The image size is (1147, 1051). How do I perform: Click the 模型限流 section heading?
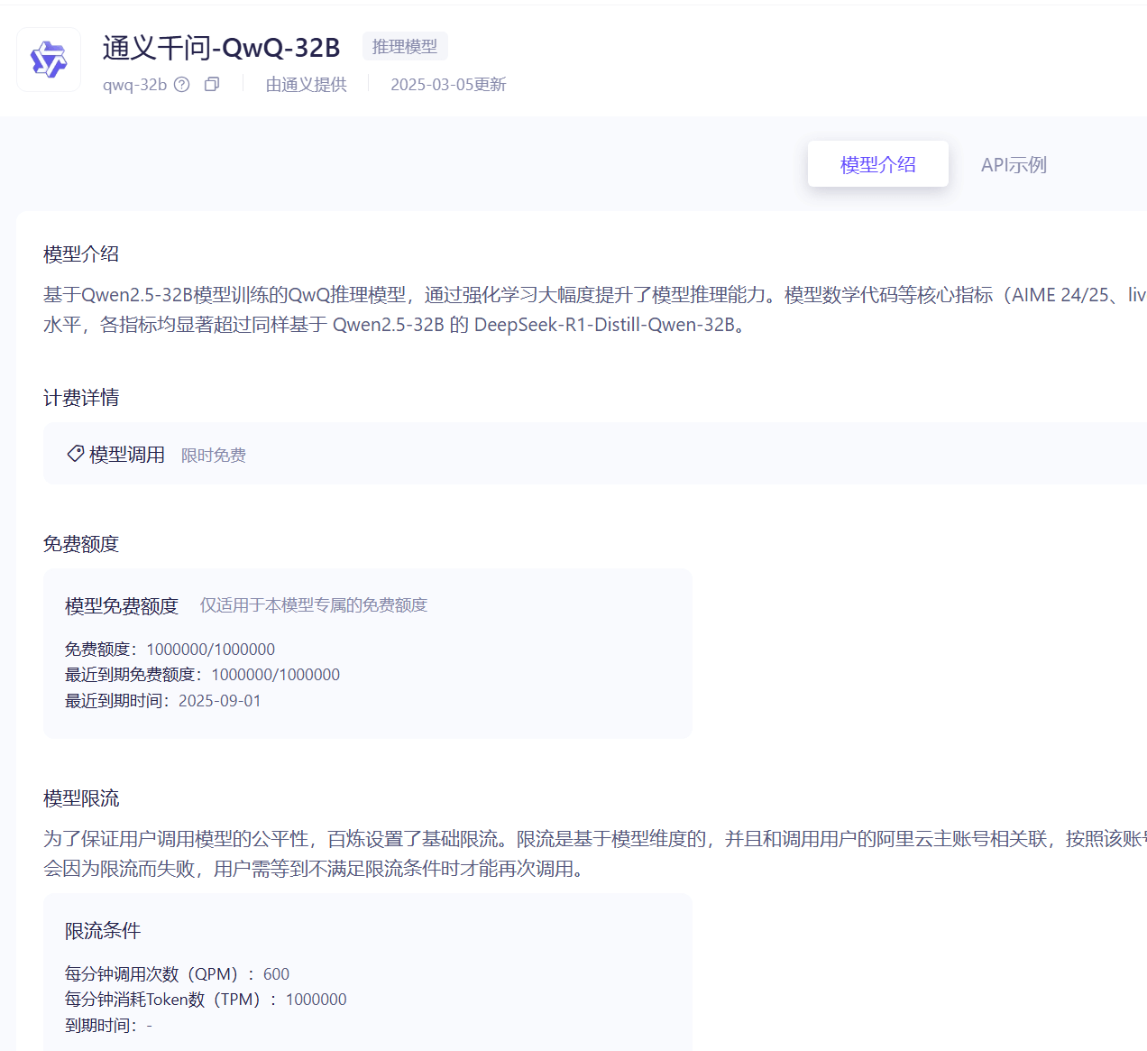tap(81, 798)
